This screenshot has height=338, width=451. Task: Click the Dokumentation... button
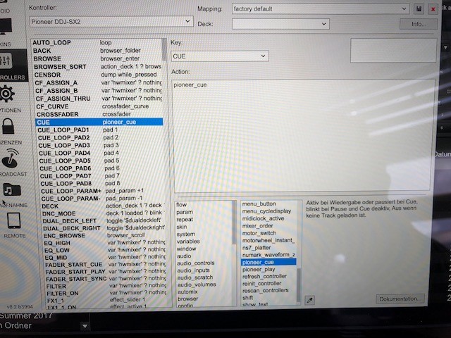click(x=400, y=299)
